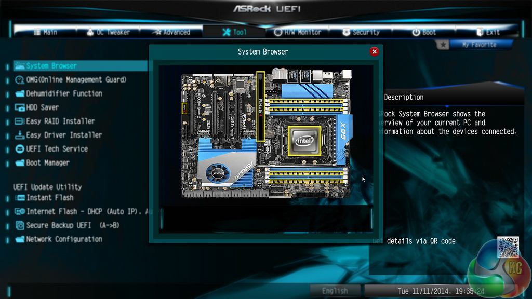Launch Easy Driver Installer
The height and width of the screenshot is (299, 532).
click(58, 135)
